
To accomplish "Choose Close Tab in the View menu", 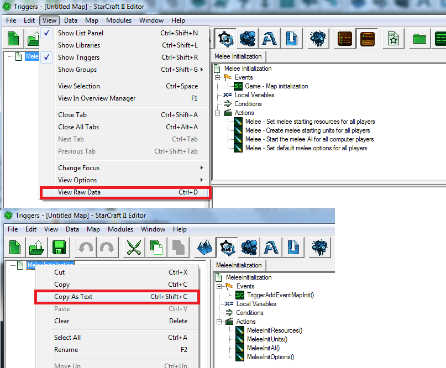I will (x=124, y=115).
